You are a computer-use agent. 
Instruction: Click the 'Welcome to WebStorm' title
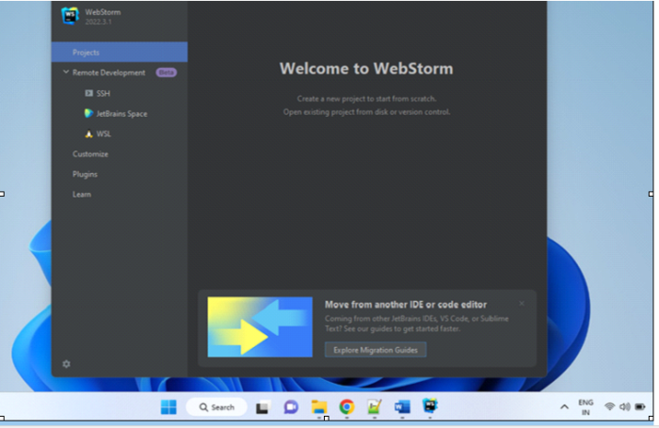(366, 69)
